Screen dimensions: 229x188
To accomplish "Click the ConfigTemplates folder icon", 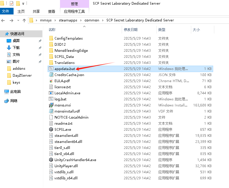I will coord(51,38).
